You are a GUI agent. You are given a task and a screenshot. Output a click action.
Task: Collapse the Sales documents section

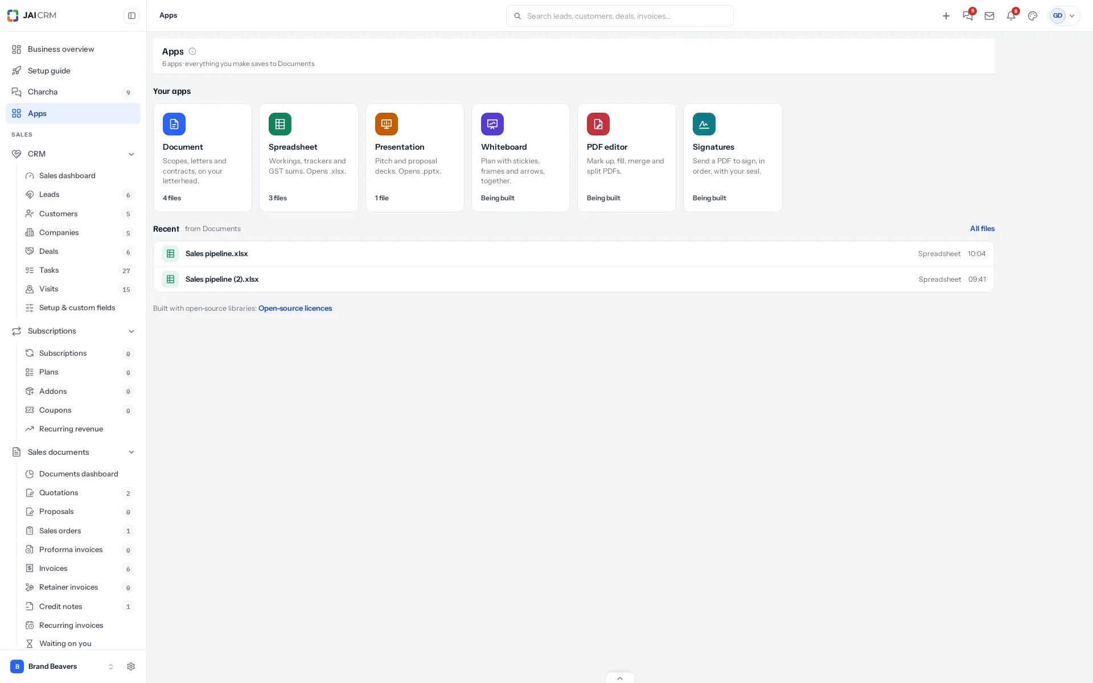click(x=132, y=452)
